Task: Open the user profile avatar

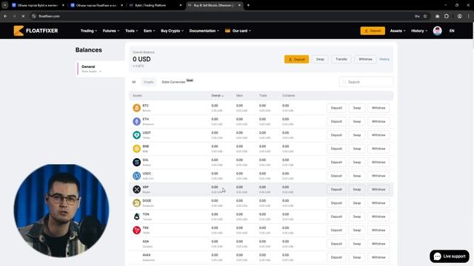Action: [x=437, y=31]
